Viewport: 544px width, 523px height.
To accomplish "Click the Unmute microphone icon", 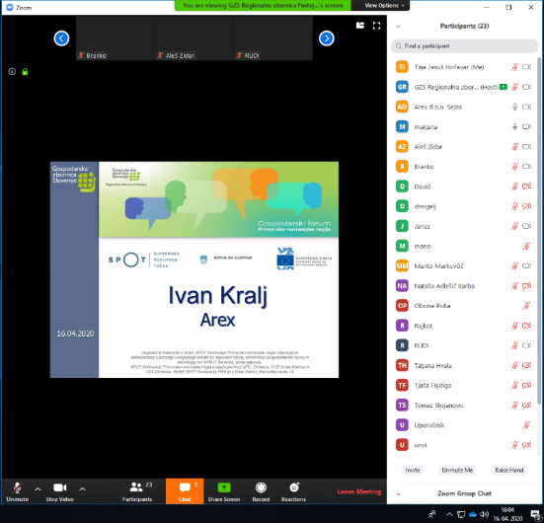I will coord(18,488).
